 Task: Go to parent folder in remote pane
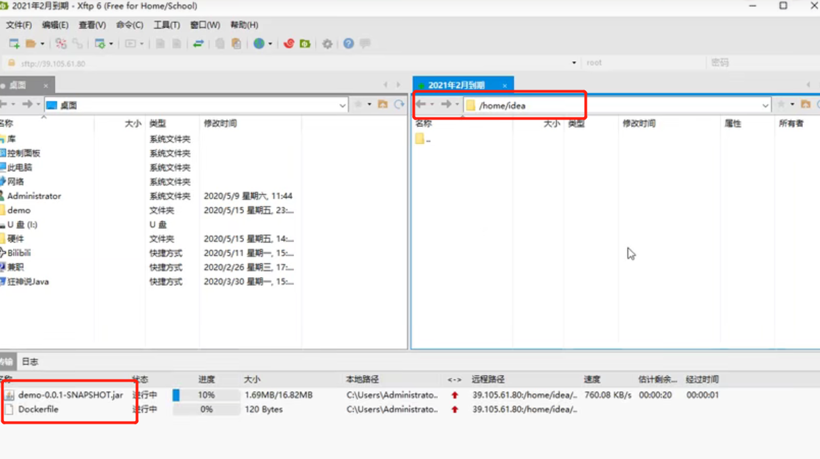pyautogui.click(x=806, y=105)
